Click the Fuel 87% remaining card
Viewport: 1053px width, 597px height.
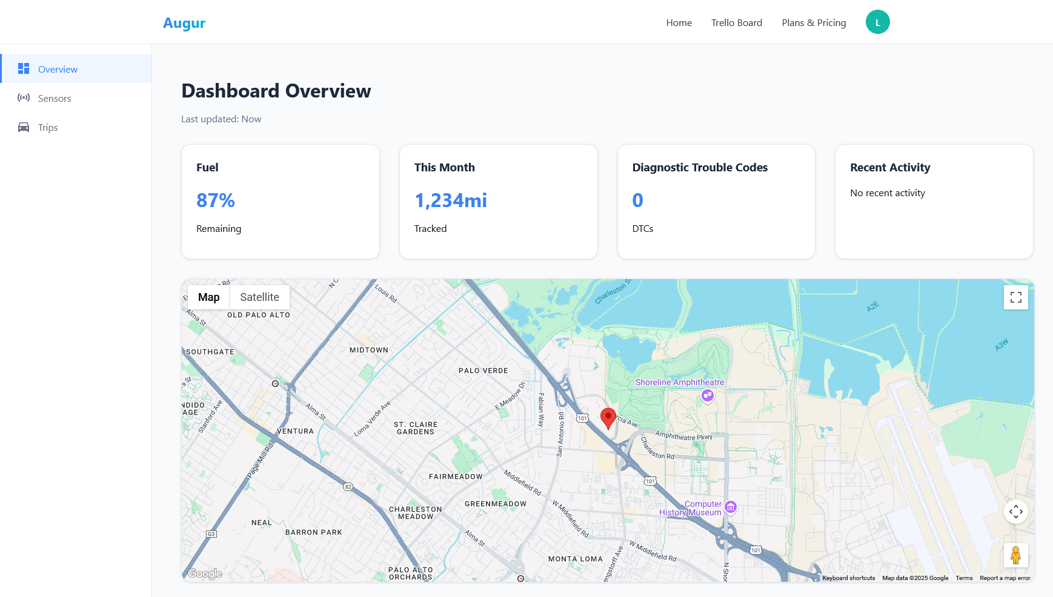tap(281, 202)
